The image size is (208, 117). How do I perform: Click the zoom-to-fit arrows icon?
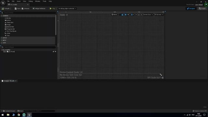click(136, 15)
